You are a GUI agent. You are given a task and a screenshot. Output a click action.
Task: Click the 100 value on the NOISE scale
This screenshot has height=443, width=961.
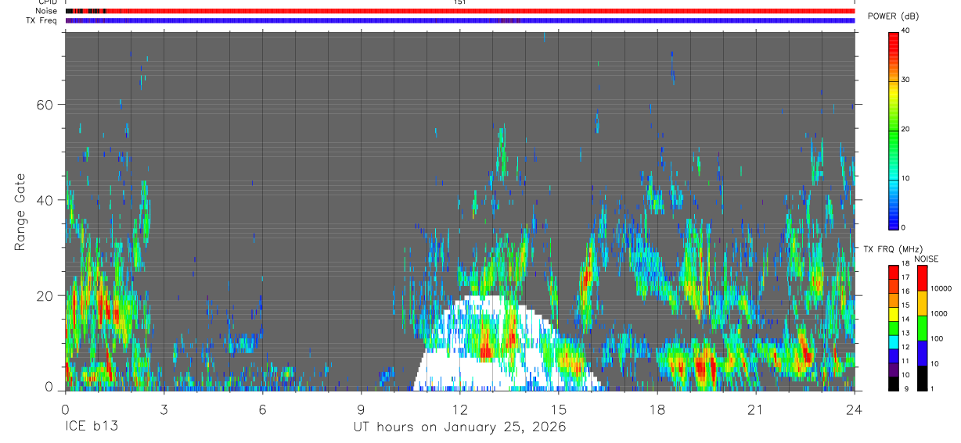937,339
